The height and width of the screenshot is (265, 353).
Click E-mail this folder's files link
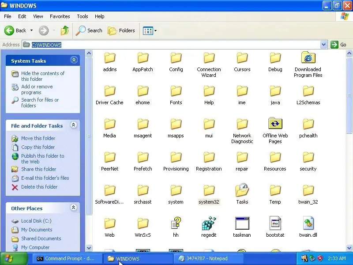45,178
